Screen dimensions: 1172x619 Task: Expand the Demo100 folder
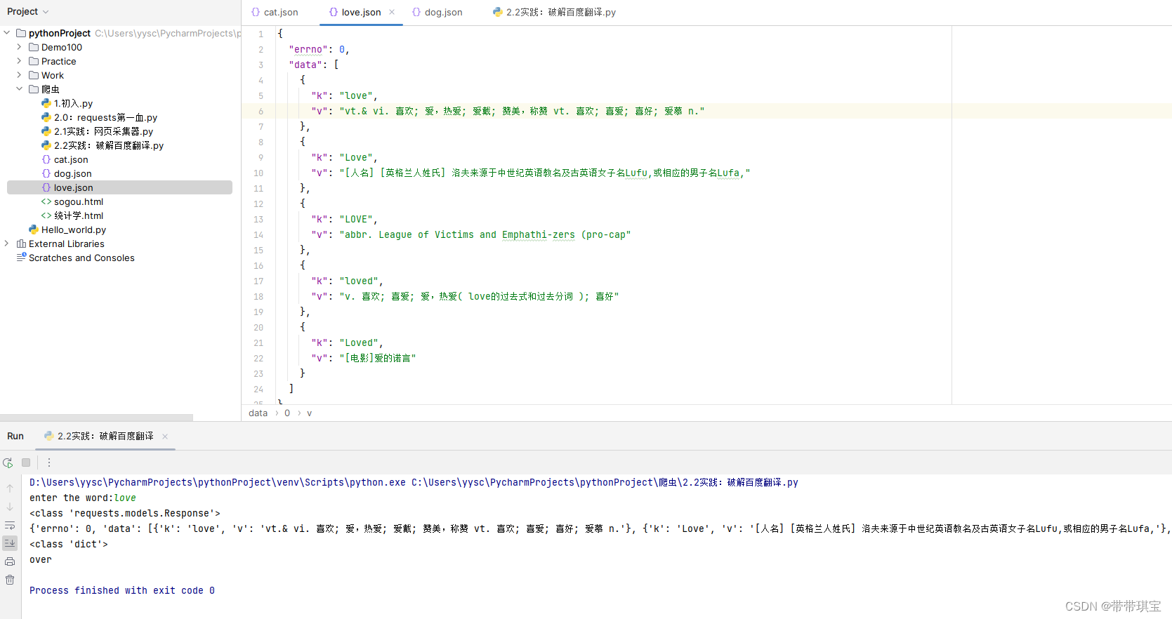tap(20, 47)
